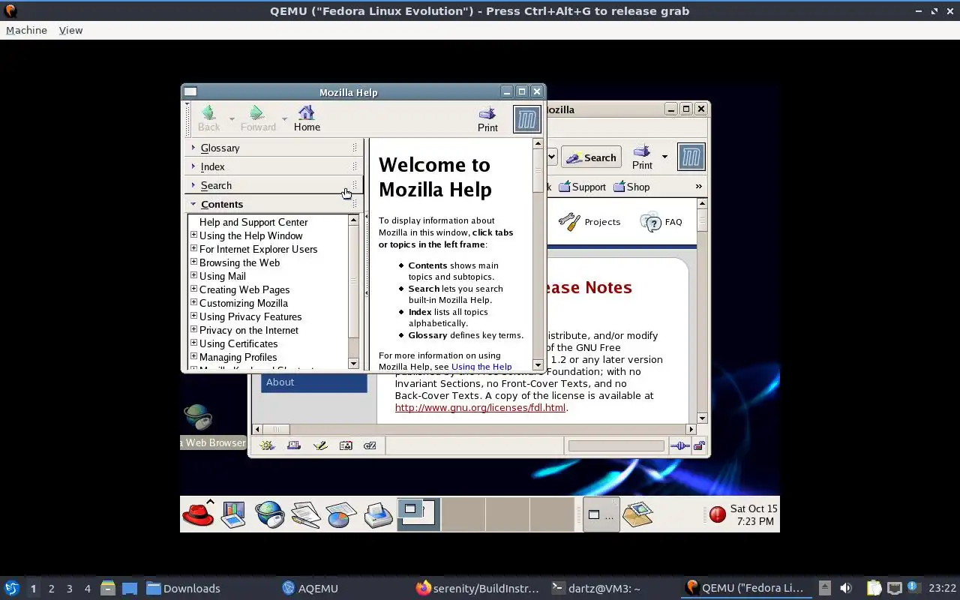Open the Support bookmark in personal toolbar
The width and height of the screenshot is (960, 600).
pyautogui.click(x=582, y=187)
